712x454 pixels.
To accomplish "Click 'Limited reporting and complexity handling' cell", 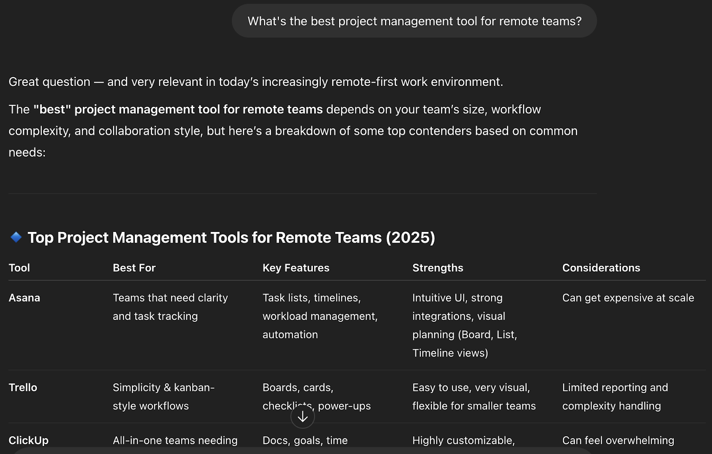I will tap(615, 397).
